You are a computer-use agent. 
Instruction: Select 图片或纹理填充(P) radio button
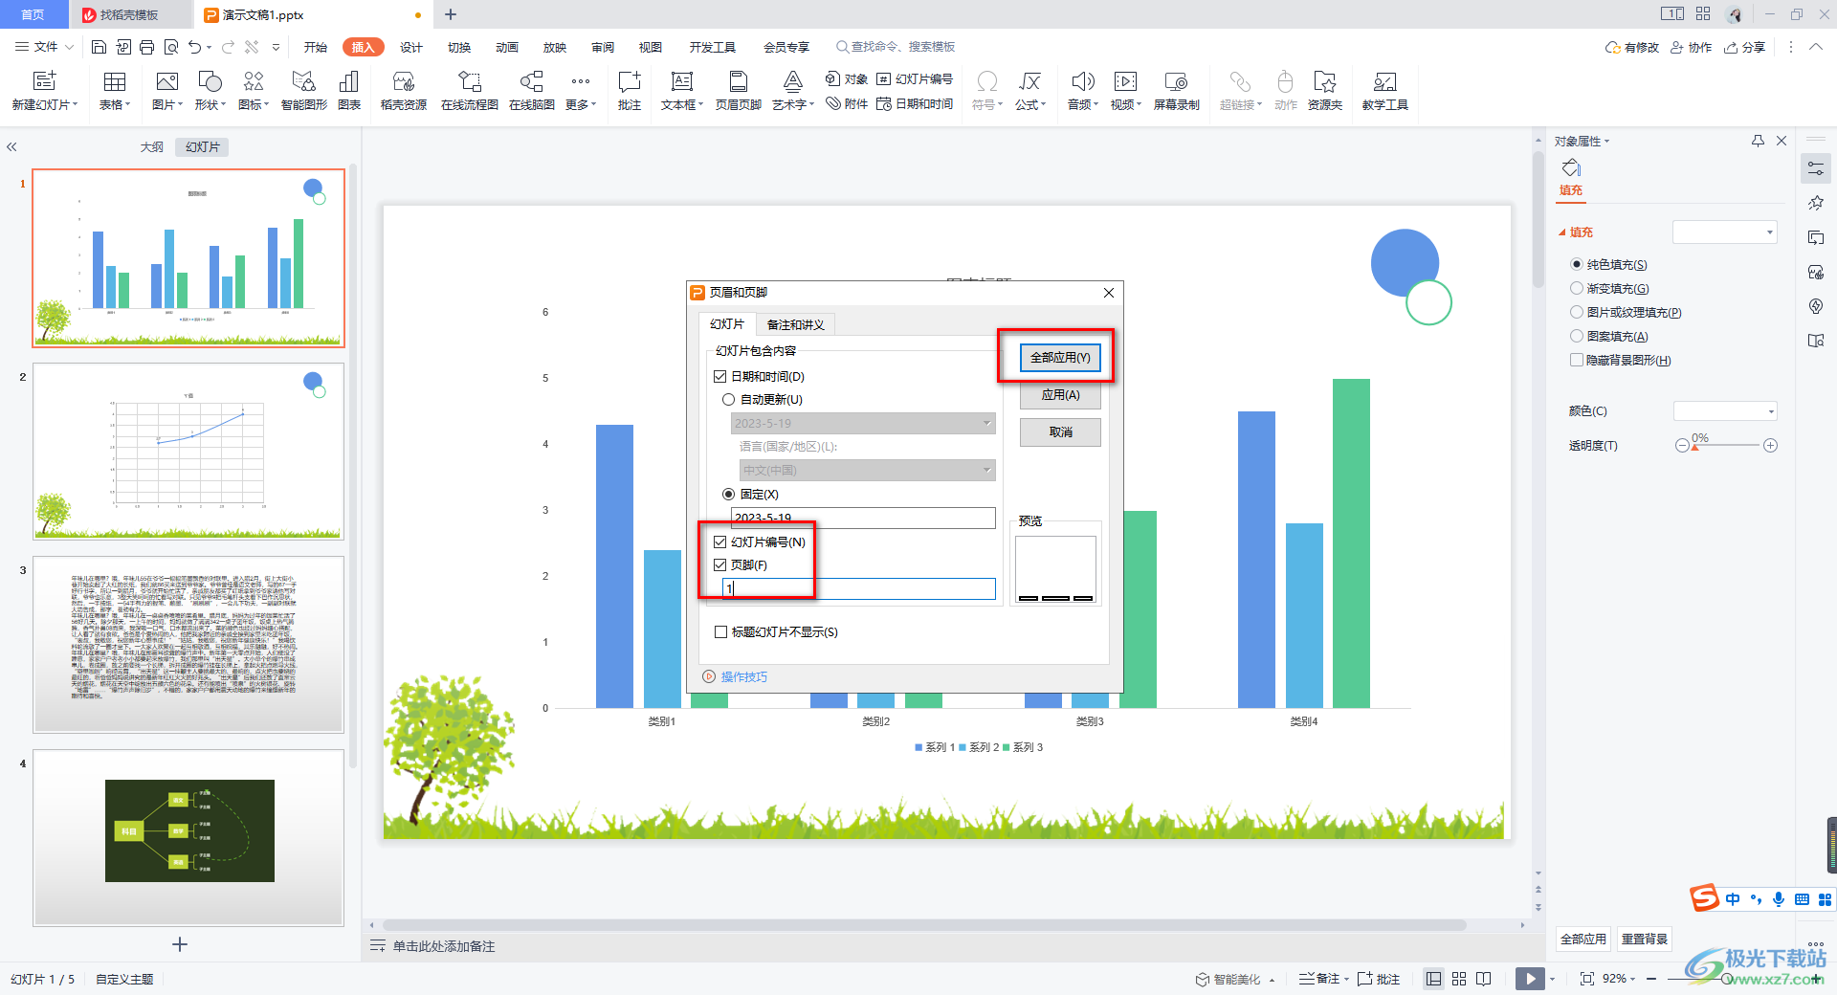click(x=1577, y=312)
